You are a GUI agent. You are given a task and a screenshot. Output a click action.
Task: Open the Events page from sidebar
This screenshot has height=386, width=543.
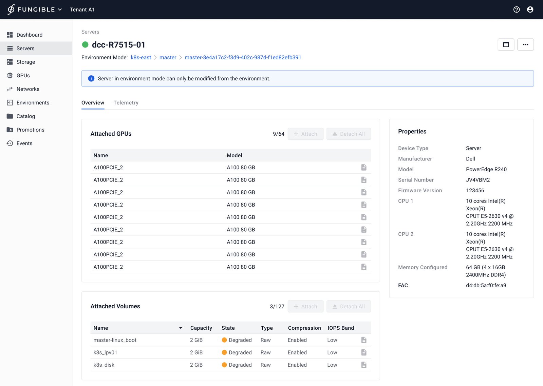pyautogui.click(x=24, y=143)
